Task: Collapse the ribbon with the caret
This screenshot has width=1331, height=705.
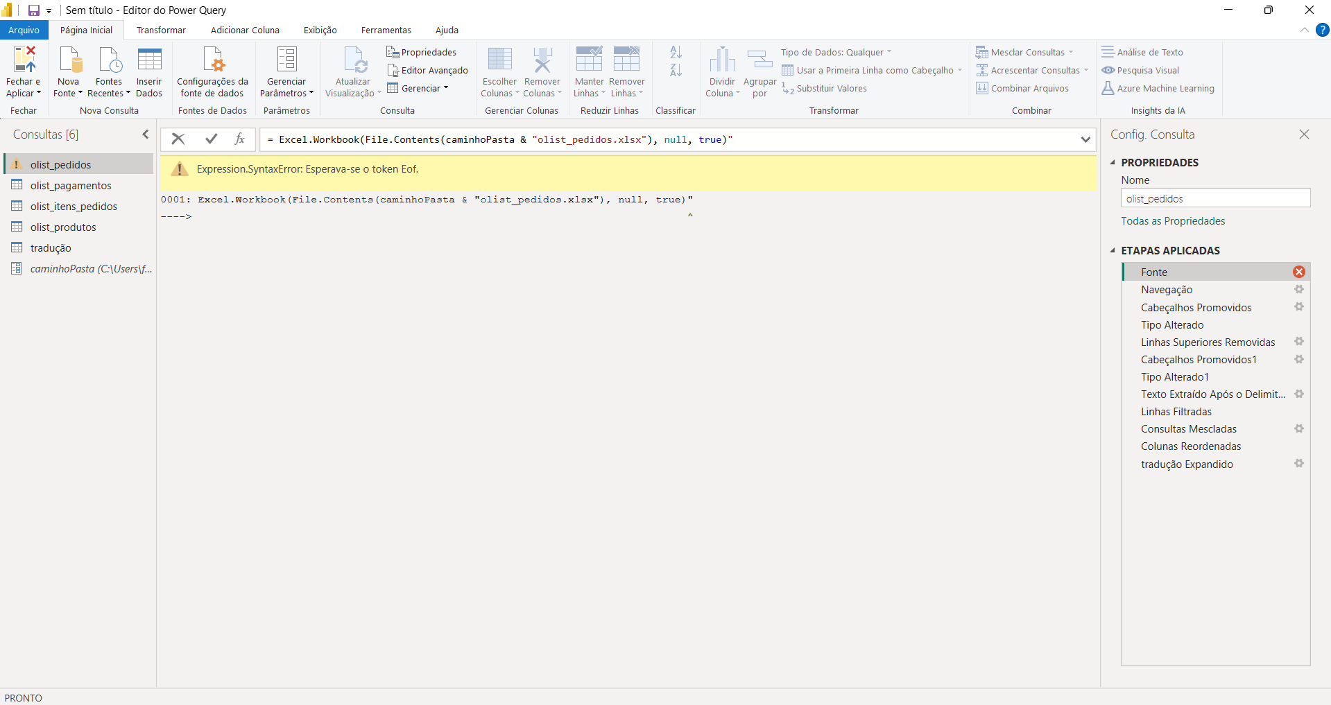Action: click(x=1305, y=30)
